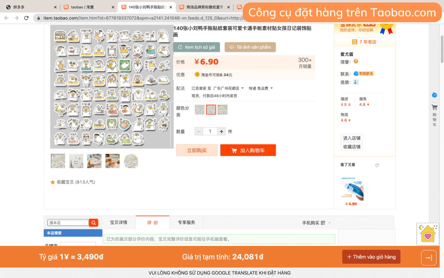This screenshot has width=444, height=278.
Task: Click 收藏店铺 to follow the store
Action: pos(351,147)
